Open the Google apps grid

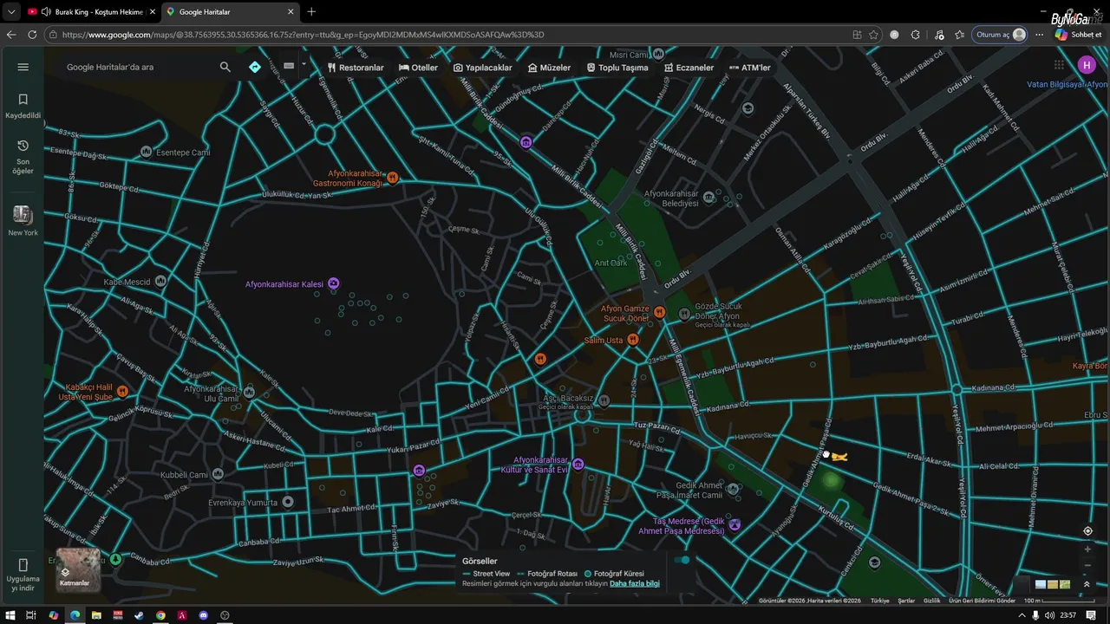coord(1059,65)
